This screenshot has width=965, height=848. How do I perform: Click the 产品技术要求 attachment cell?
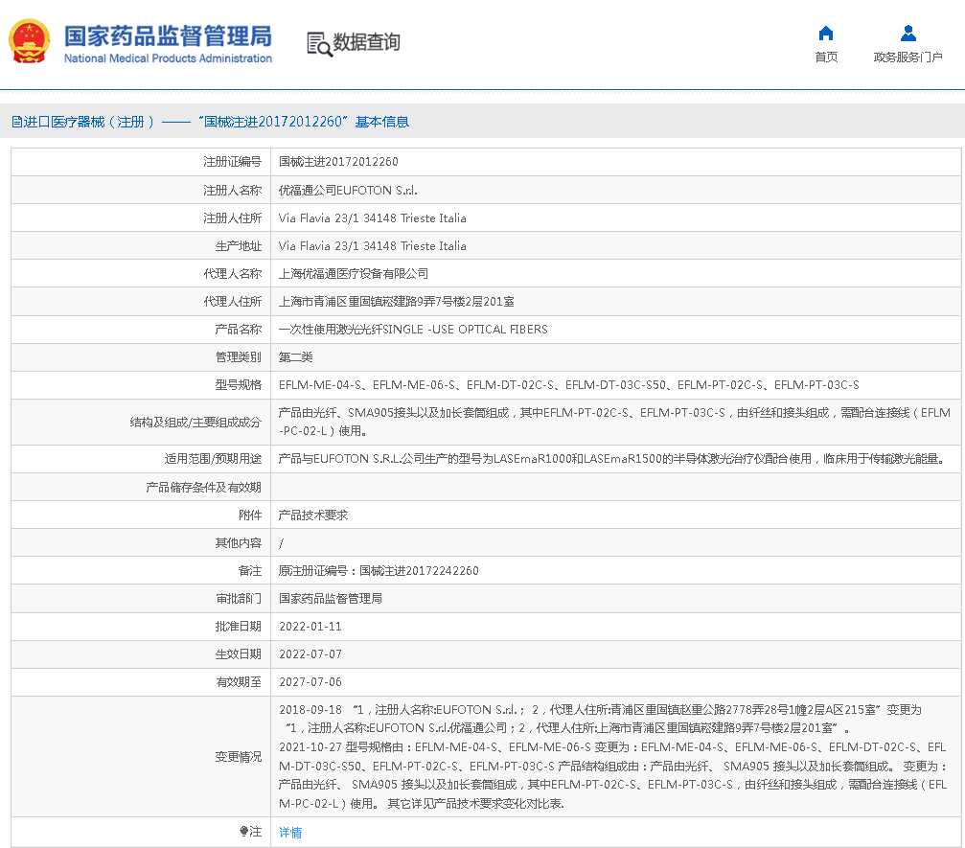[x=313, y=516]
